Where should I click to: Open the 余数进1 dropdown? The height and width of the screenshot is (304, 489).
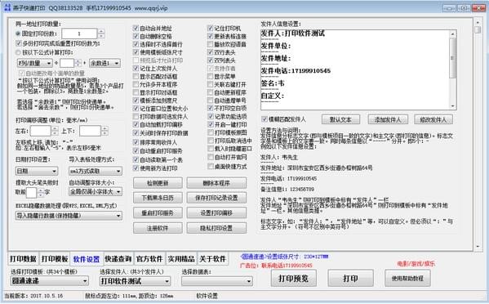[104, 63]
